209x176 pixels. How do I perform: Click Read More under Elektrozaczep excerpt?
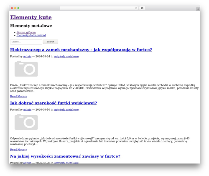click(18, 96)
